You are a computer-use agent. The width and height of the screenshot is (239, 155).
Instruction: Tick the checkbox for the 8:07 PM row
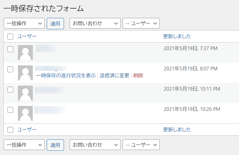click(10, 69)
